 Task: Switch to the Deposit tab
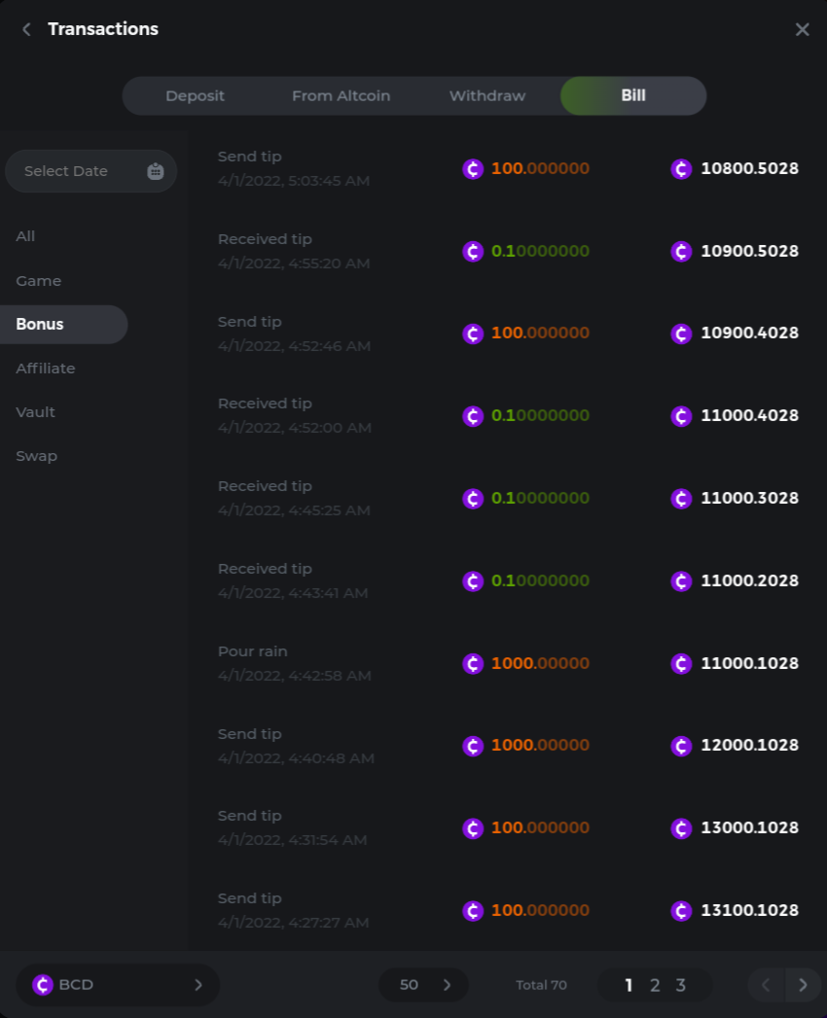tap(195, 96)
